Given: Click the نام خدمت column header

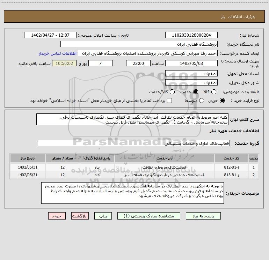Looking at the screenshot, I should click(164, 158).
